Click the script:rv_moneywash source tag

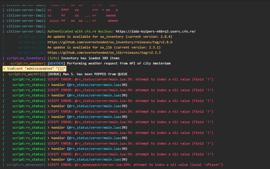point(26,165)
